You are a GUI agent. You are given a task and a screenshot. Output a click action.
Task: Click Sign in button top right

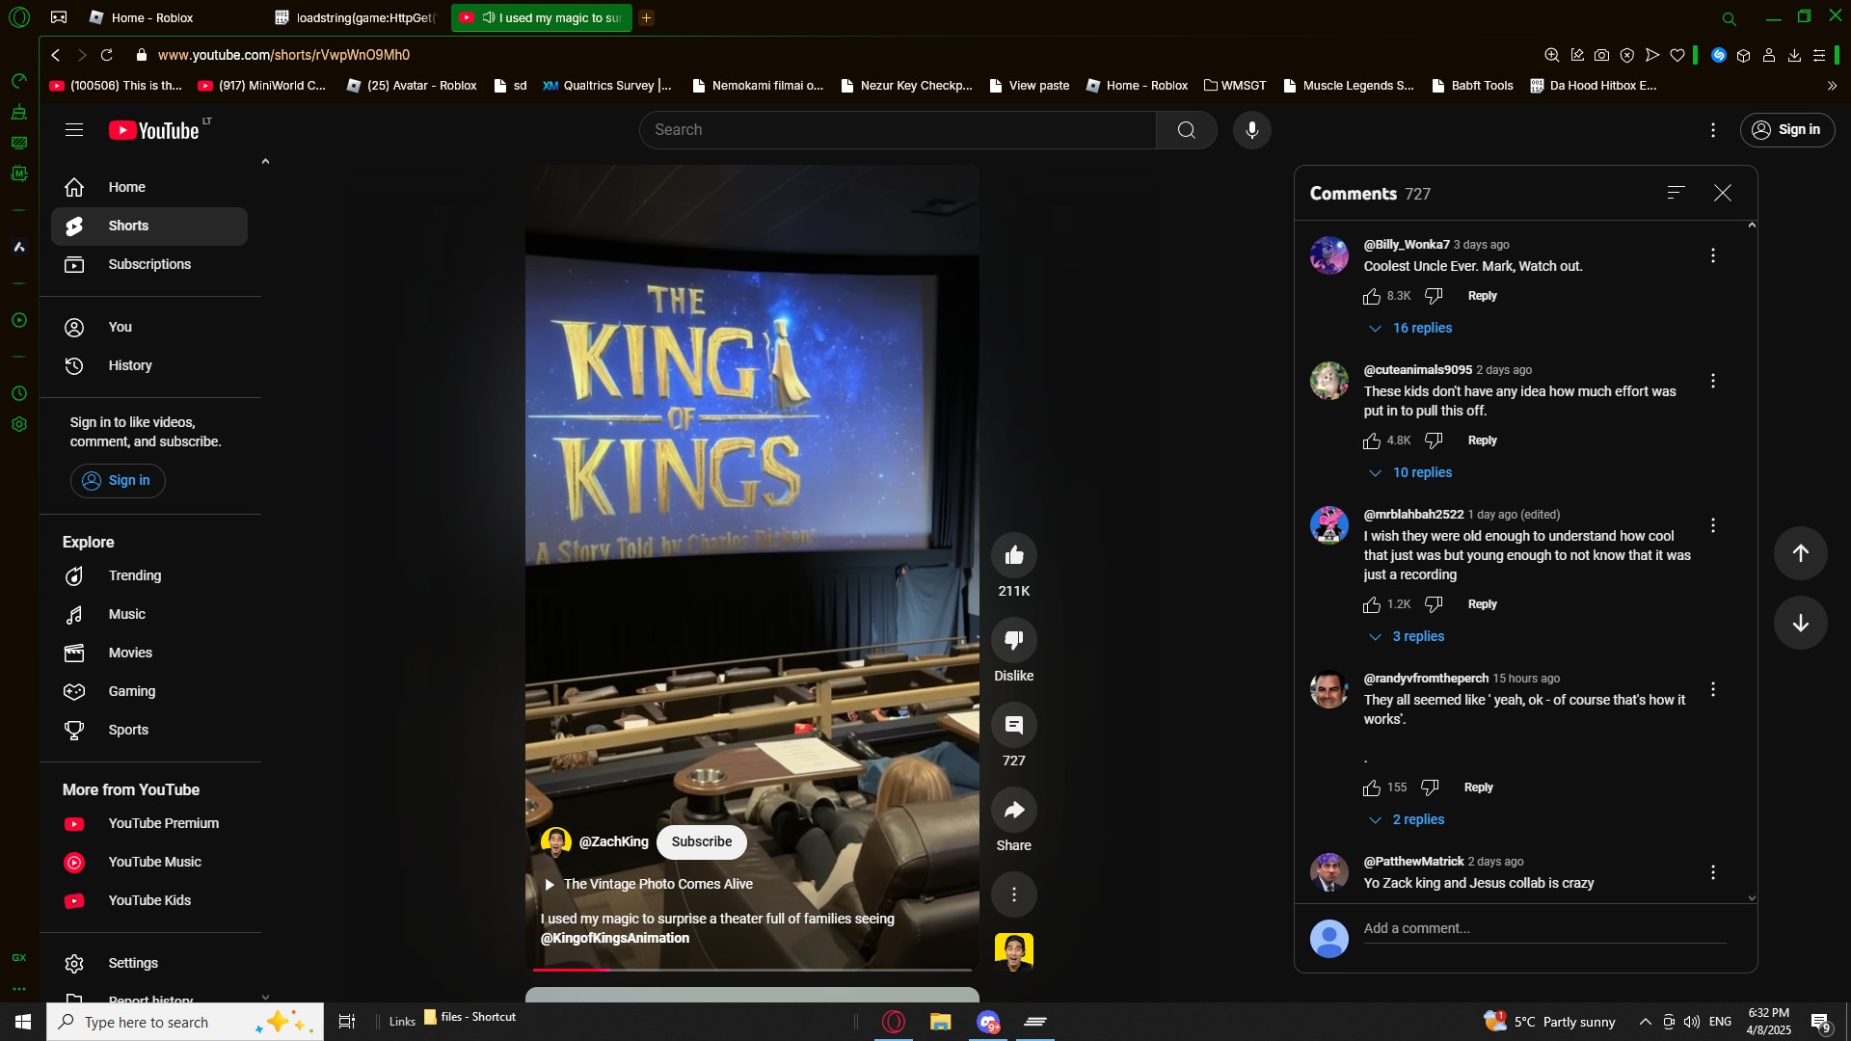[x=1786, y=130]
